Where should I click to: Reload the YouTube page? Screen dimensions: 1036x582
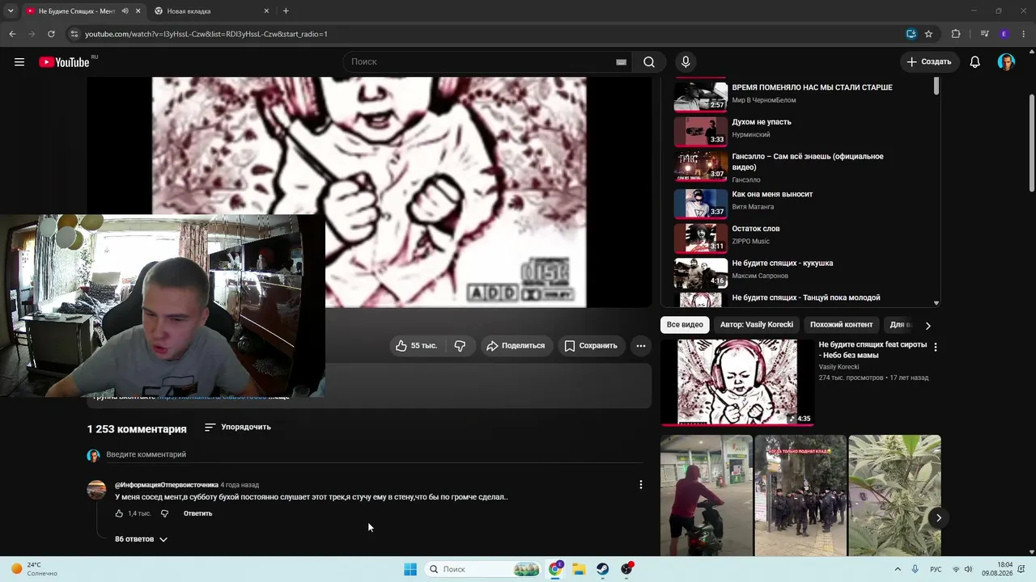tap(51, 34)
